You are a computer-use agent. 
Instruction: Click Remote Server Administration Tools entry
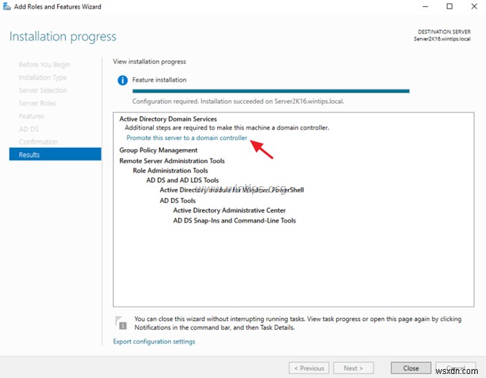click(172, 161)
